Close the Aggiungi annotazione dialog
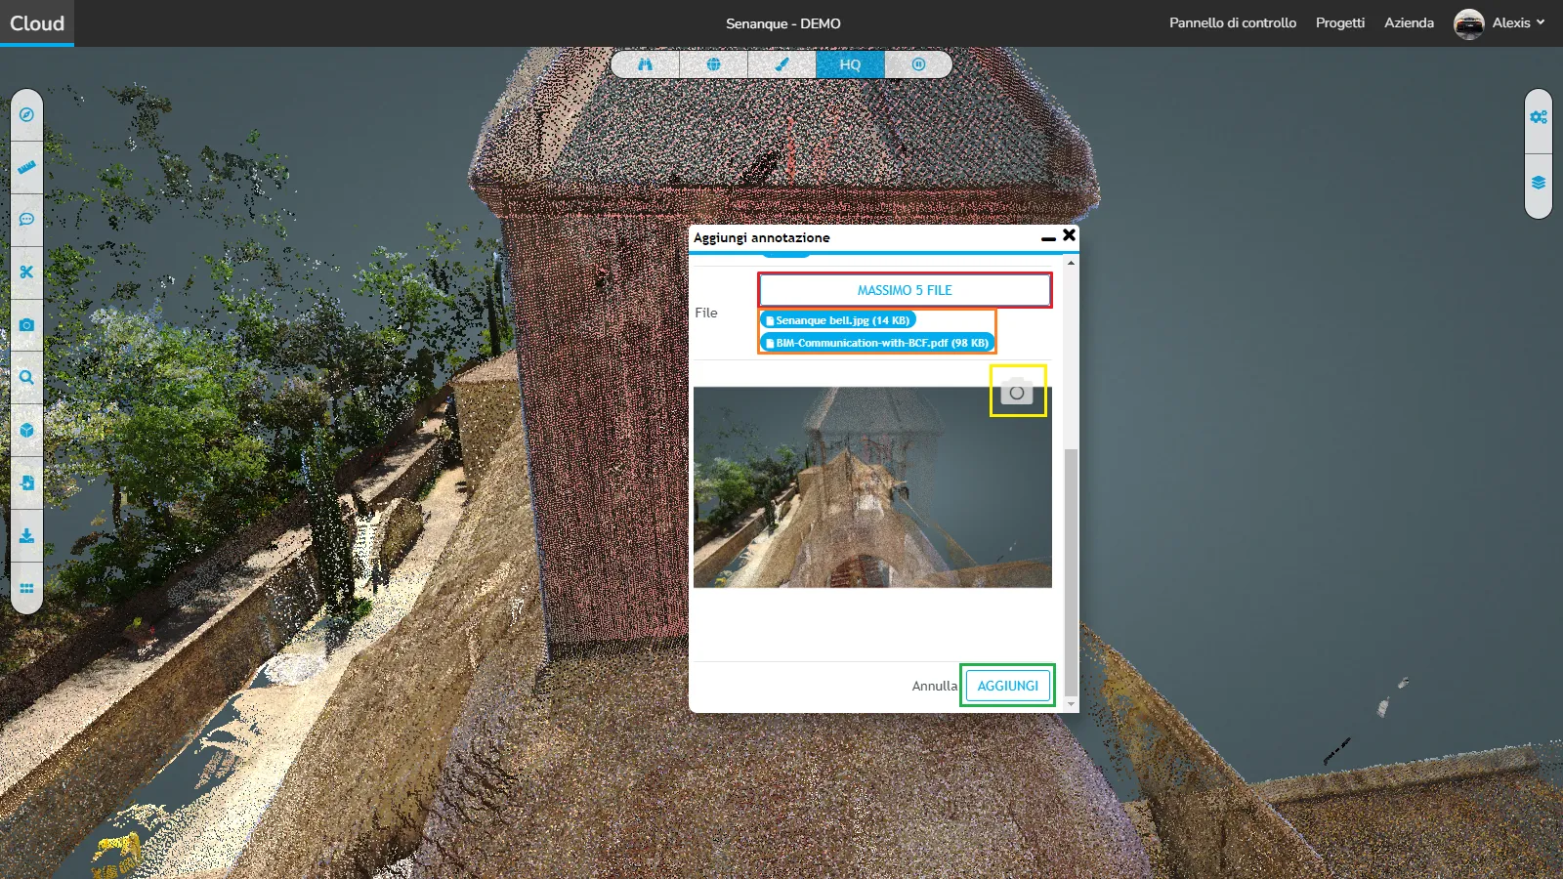 [x=1069, y=235]
